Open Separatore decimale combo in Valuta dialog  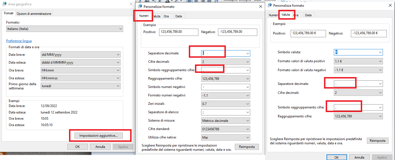click(x=358, y=84)
